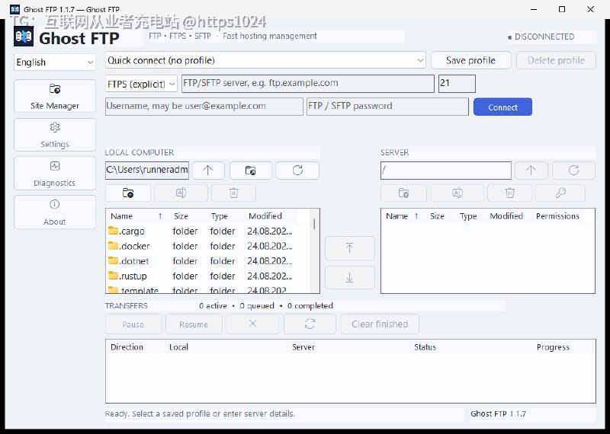Screen dimensions: 610x434
Task: Go up one server directory level
Action: (531, 171)
